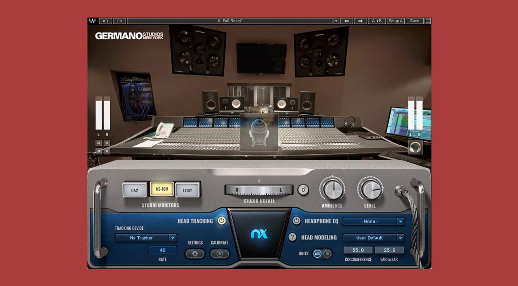
Task: Solo the left channel with its S button
Action: click(99, 151)
